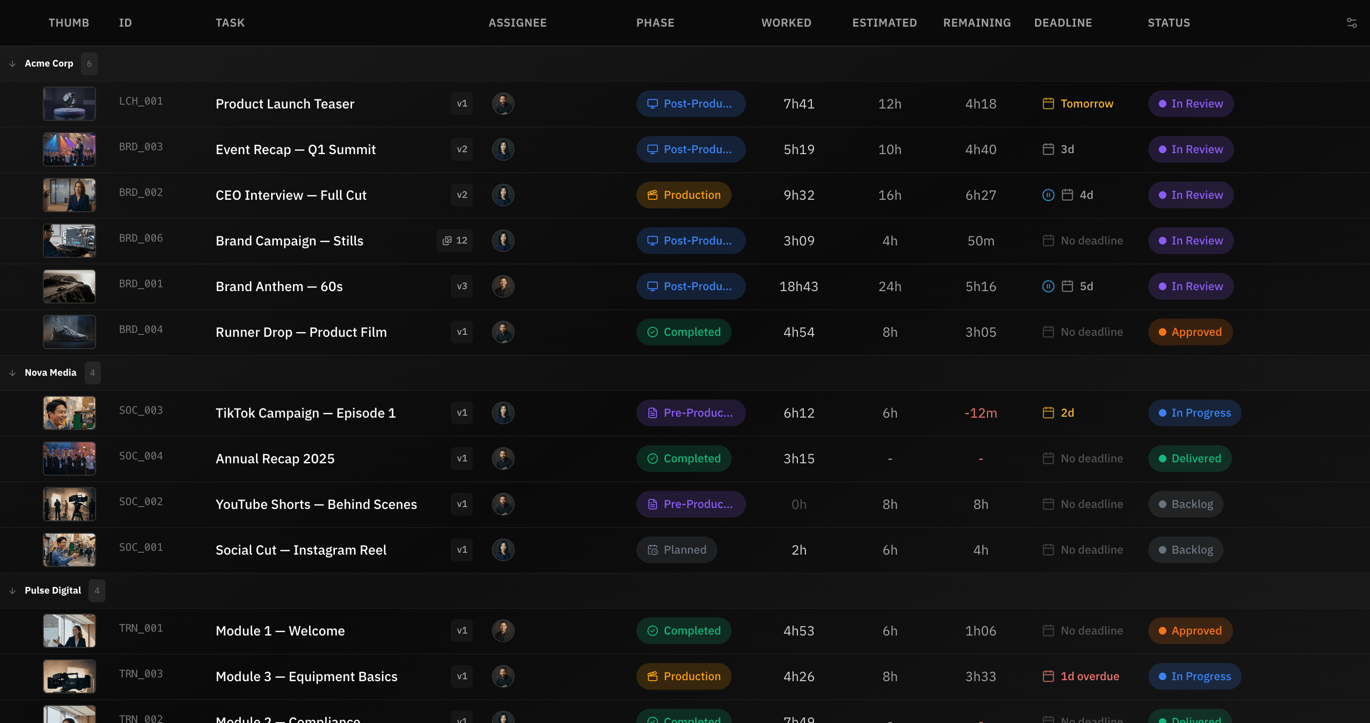The width and height of the screenshot is (1370, 723).
Task: Click assignee avatar for Product Launch Teaser
Action: (x=503, y=104)
